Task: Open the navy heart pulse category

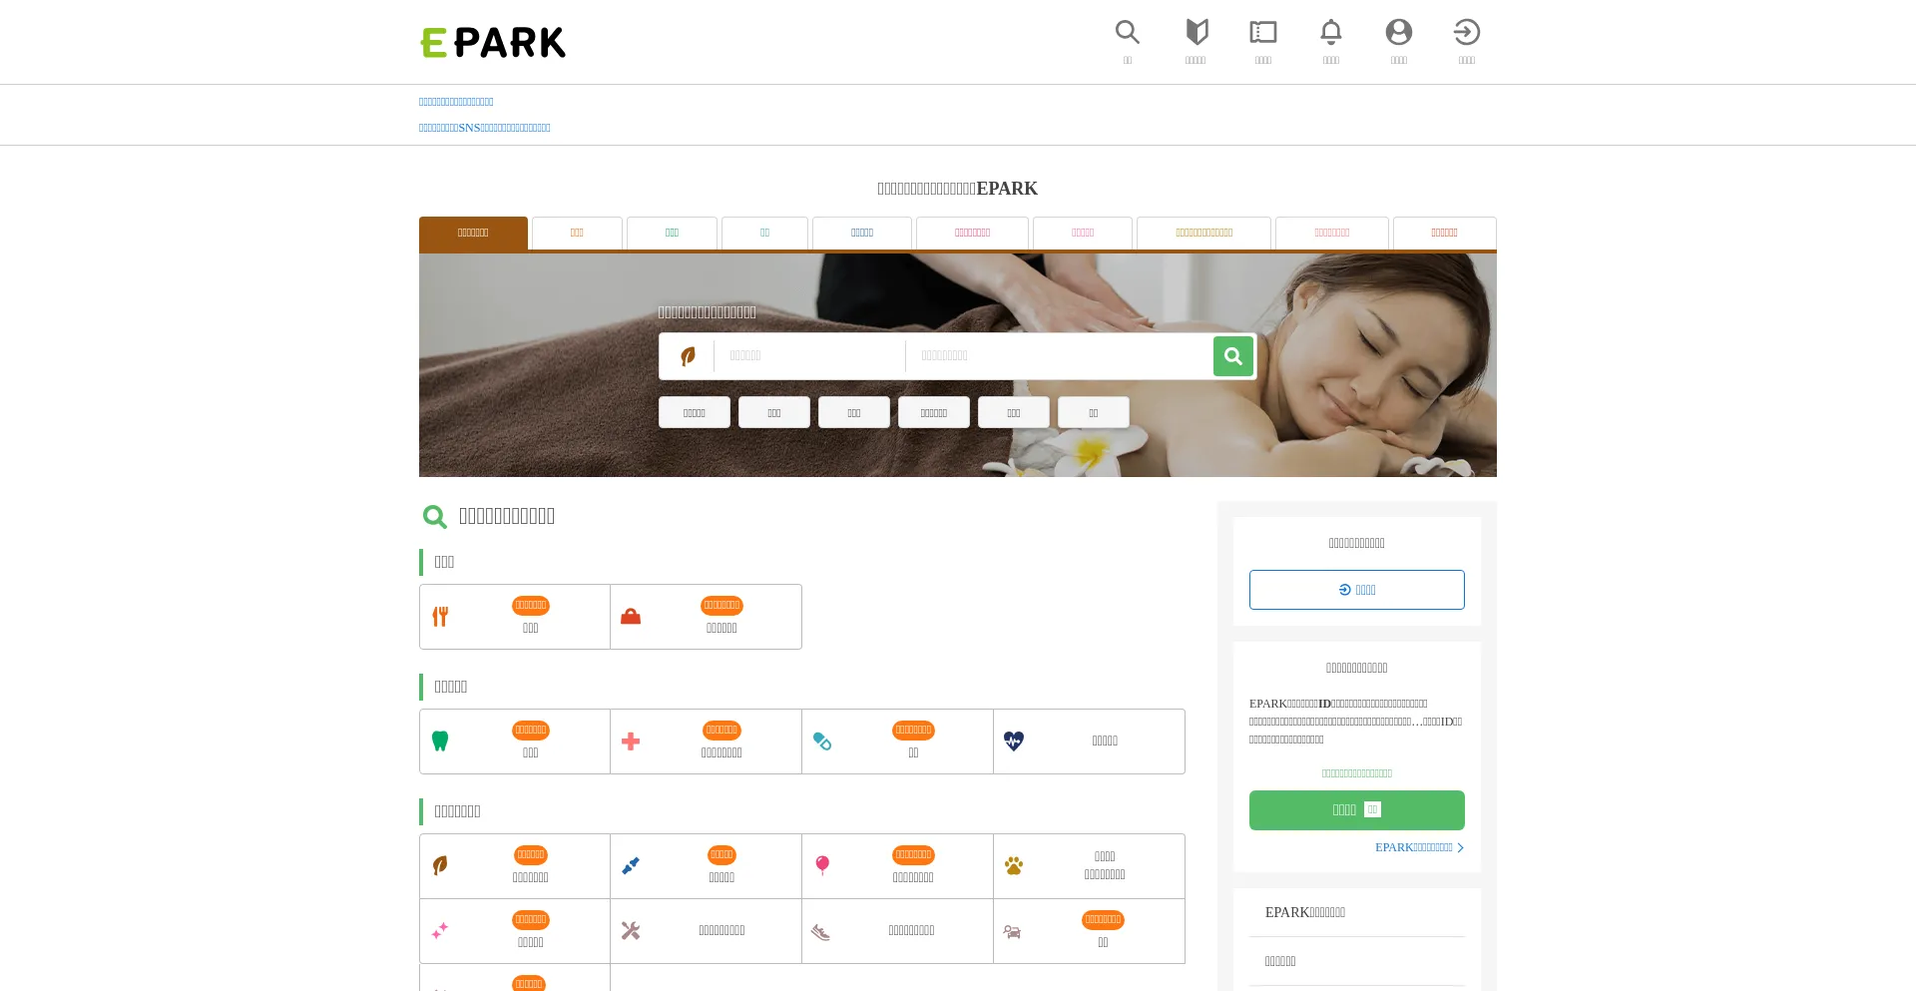Action: point(1089,742)
